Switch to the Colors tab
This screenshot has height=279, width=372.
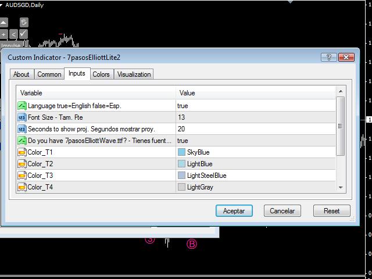[x=101, y=74]
